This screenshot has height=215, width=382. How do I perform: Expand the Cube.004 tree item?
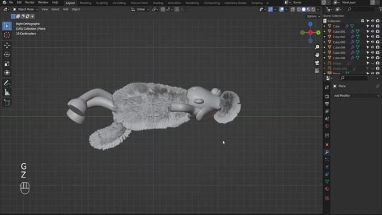pyautogui.click(x=325, y=47)
